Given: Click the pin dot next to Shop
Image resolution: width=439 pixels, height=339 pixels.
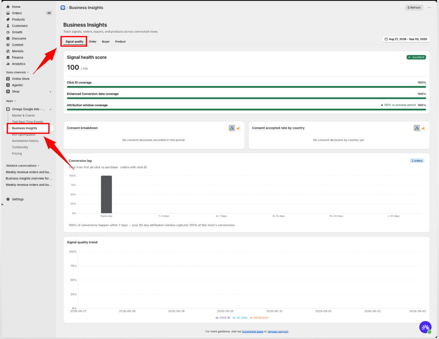Looking at the screenshot, I should click(x=50, y=92).
